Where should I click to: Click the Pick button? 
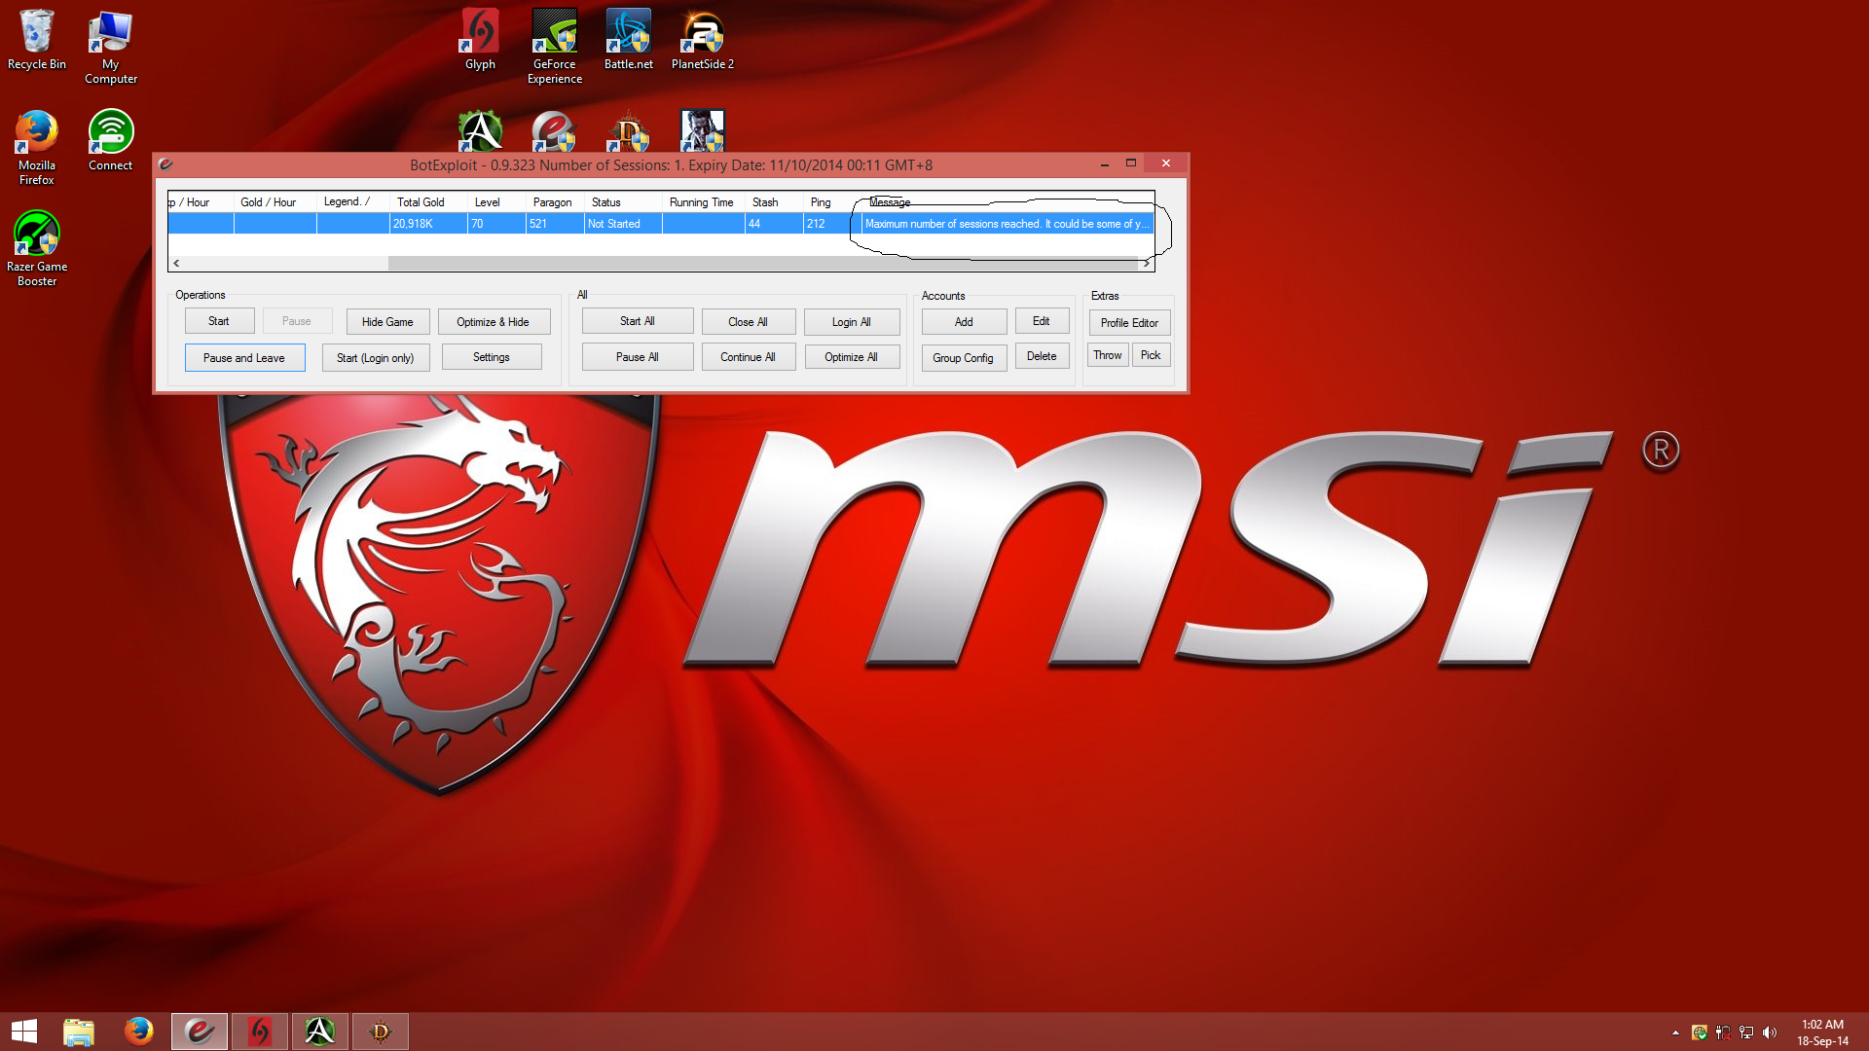[x=1151, y=355]
